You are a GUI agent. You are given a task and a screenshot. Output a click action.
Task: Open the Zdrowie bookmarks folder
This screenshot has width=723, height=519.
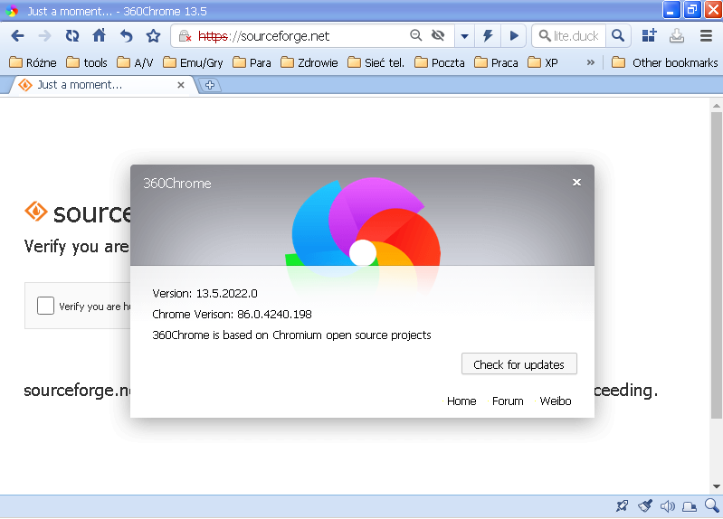(x=309, y=62)
